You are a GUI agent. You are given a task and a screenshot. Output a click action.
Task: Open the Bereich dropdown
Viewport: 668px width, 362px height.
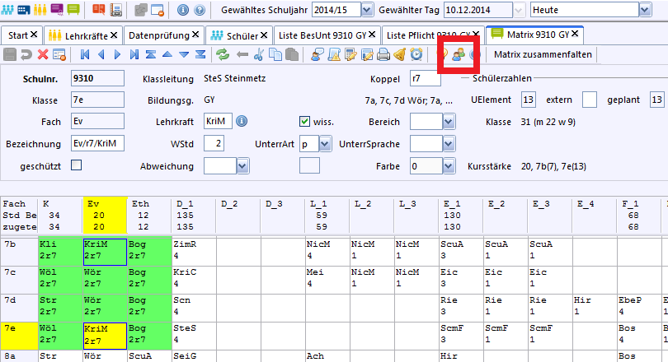click(448, 122)
